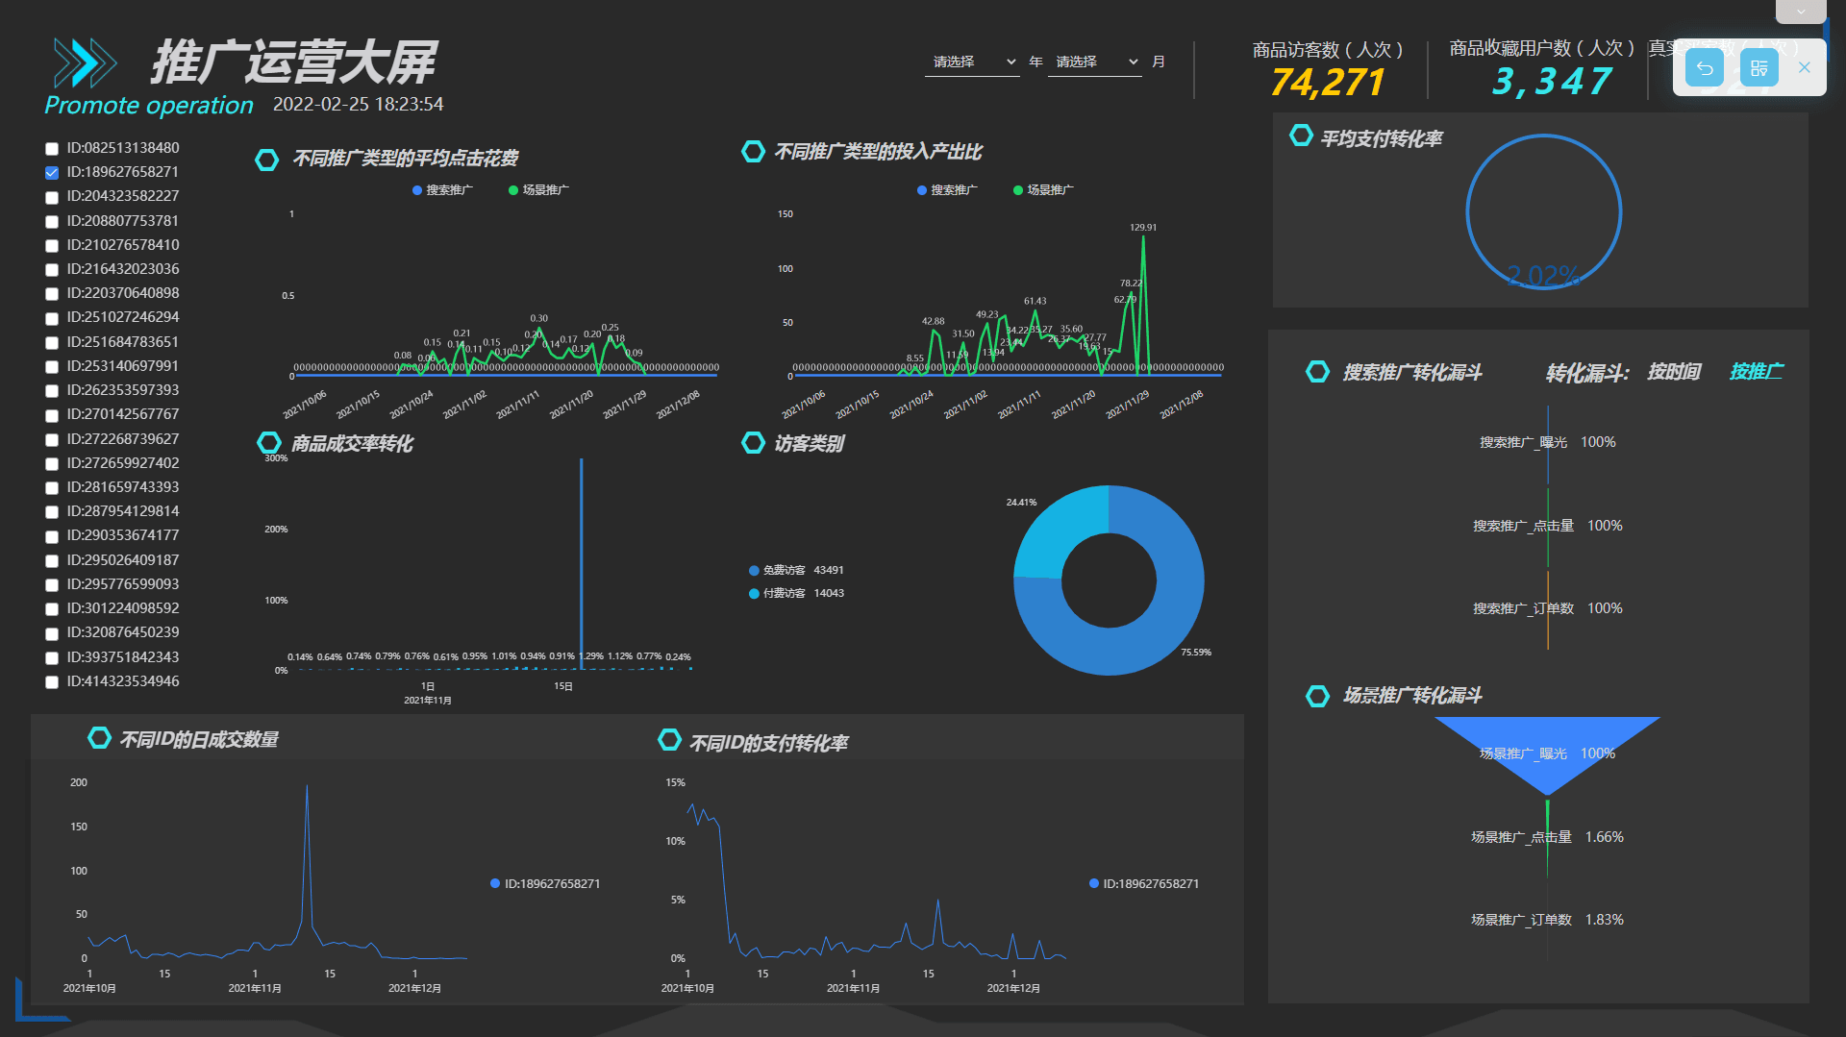
Task: Click the hexagon icon beside 不同推广类型的投入产出比
Action: pos(753,151)
